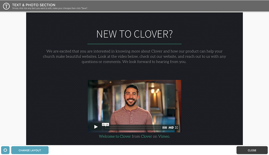
Task: Click the Text & Photo Section title
Action: 34,5
